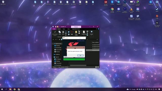The width and height of the screenshot is (162, 91).
Task: Click the Manage contextual tab in title bar
Action: pyautogui.click(x=76, y=27)
